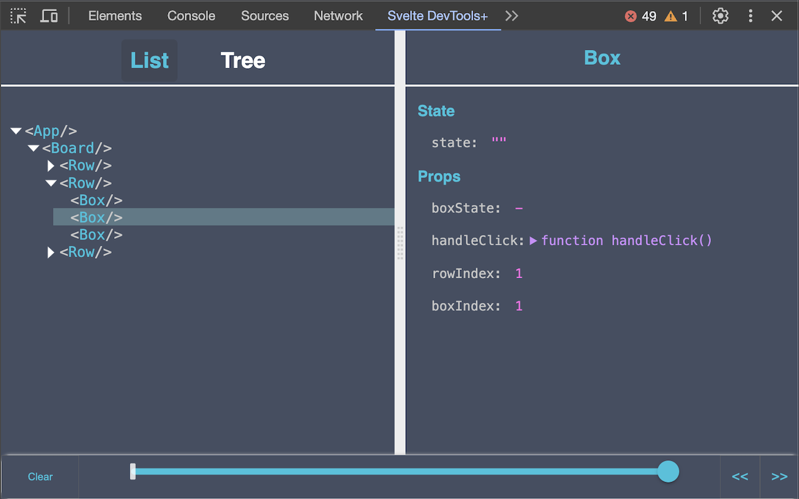The image size is (799, 499).
Task: Switch to the Elements tab
Action: coord(115,16)
